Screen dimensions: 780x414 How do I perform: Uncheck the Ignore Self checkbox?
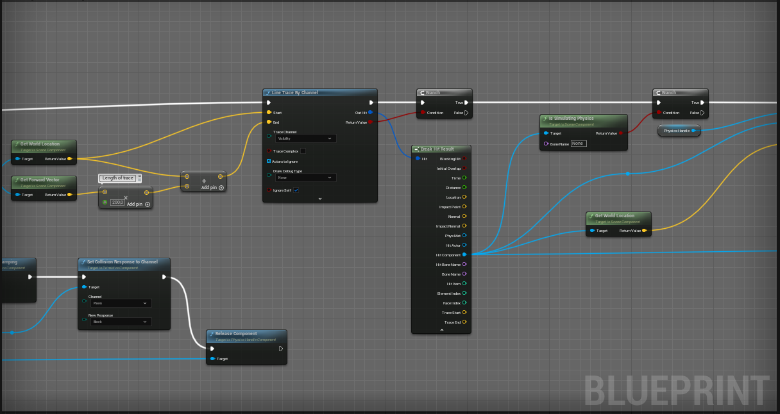pos(296,190)
